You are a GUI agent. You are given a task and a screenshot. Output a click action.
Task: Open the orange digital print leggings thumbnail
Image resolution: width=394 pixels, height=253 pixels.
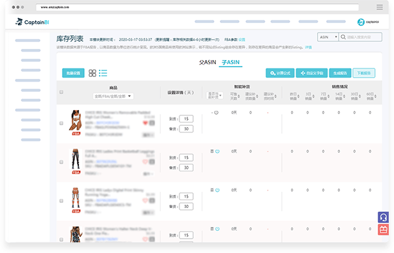[x=76, y=198]
